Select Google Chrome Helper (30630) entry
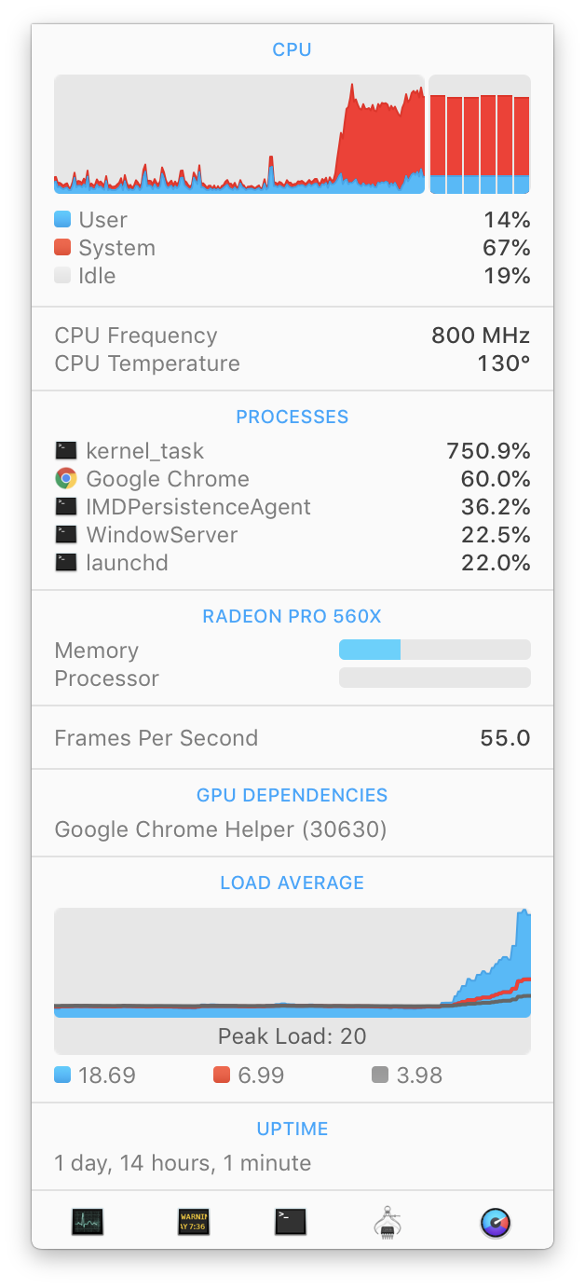585x1288 pixels. (x=221, y=829)
